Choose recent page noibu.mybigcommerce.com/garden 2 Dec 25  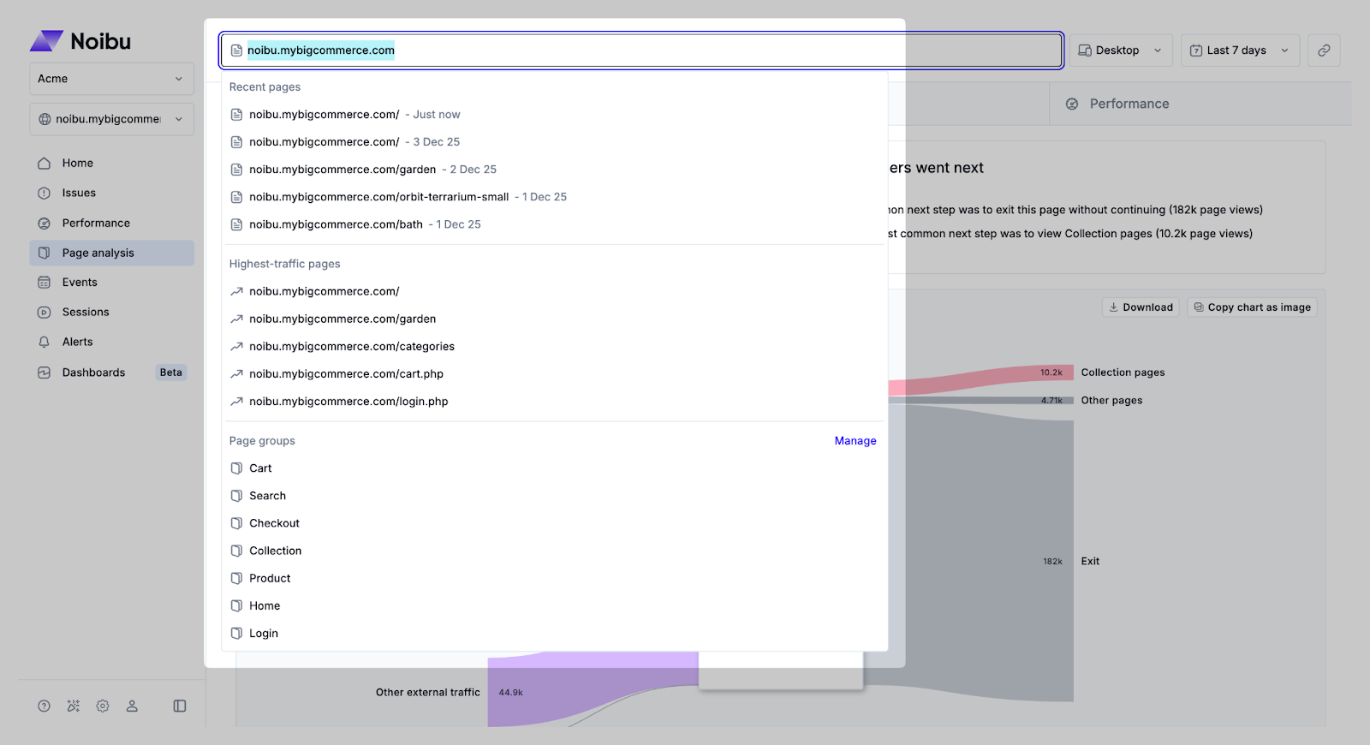click(x=555, y=170)
